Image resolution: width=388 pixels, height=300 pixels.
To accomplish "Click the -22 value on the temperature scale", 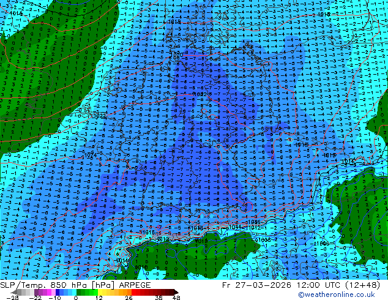I will pos(35,298).
